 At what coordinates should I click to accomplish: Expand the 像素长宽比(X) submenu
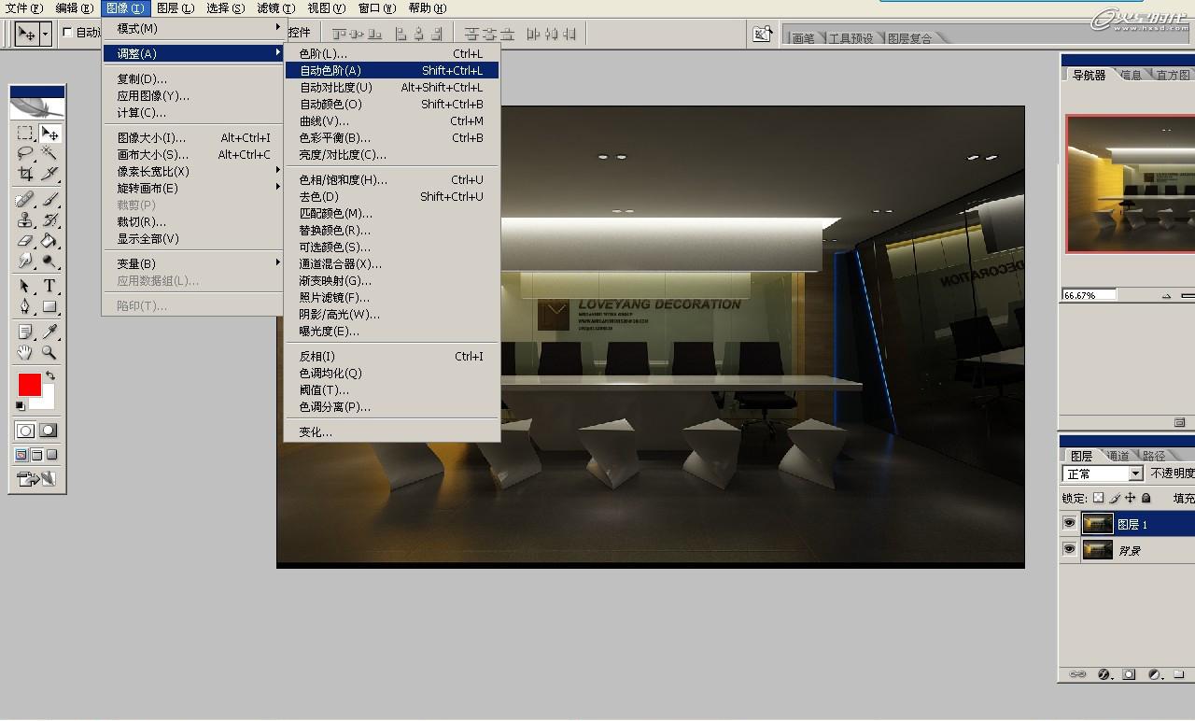pos(193,171)
